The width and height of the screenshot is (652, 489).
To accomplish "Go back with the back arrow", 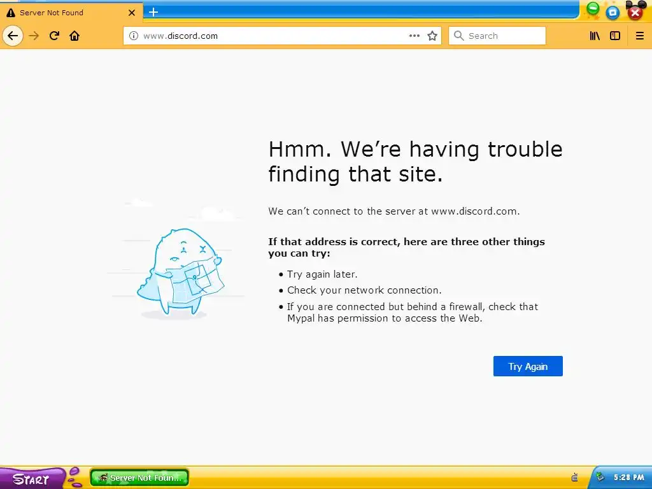I will [13, 36].
